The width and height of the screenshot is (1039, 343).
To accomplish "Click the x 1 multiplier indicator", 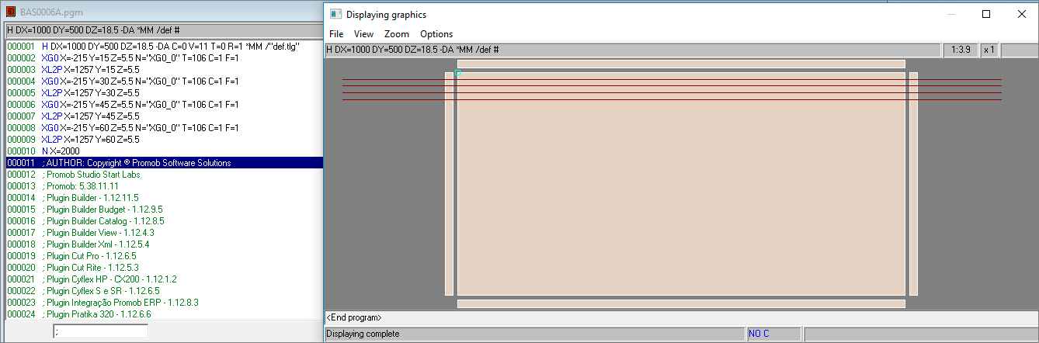I will tap(989, 50).
